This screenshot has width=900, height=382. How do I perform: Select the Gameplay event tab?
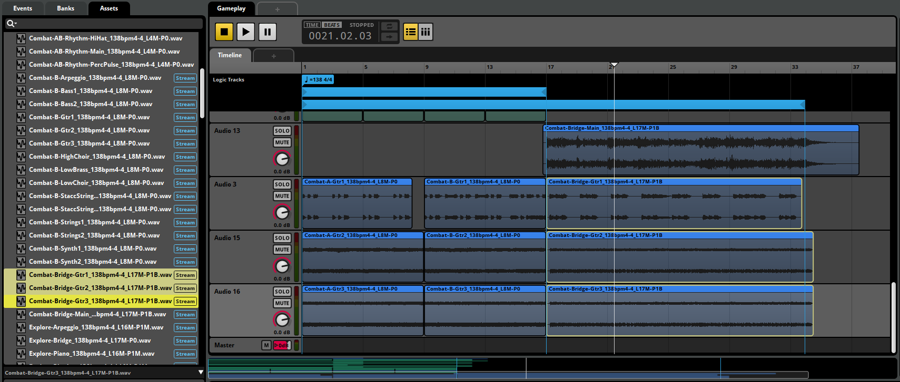pos(231,8)
